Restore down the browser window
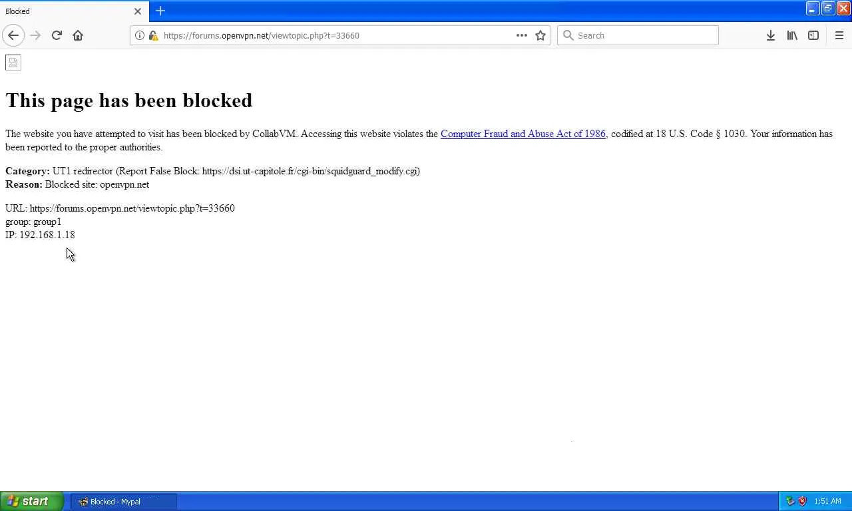Image resolution: width=852 pixels, height=511 pixels. [x=827, y=9]
